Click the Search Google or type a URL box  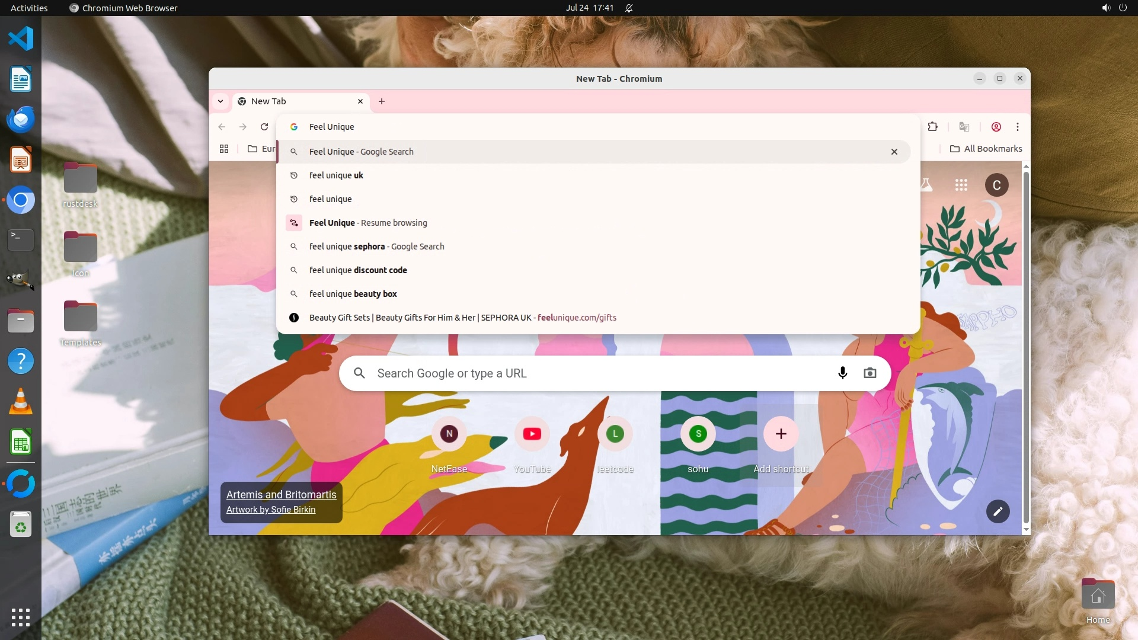click(x=593, y=373)
